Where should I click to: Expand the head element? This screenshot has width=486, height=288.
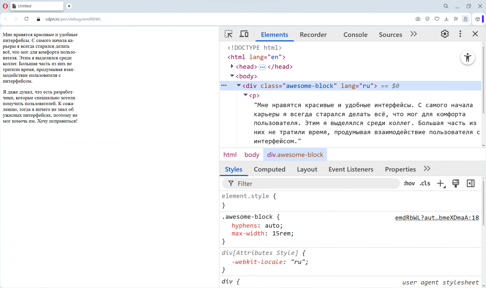[232, 66]
